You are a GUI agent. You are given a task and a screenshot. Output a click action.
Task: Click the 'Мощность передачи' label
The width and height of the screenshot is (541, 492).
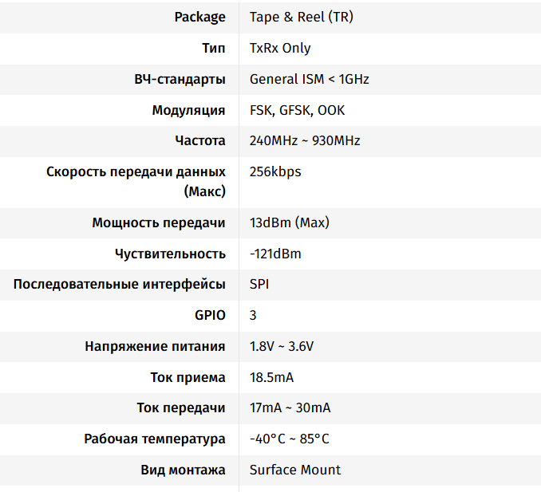pos(159,222)
